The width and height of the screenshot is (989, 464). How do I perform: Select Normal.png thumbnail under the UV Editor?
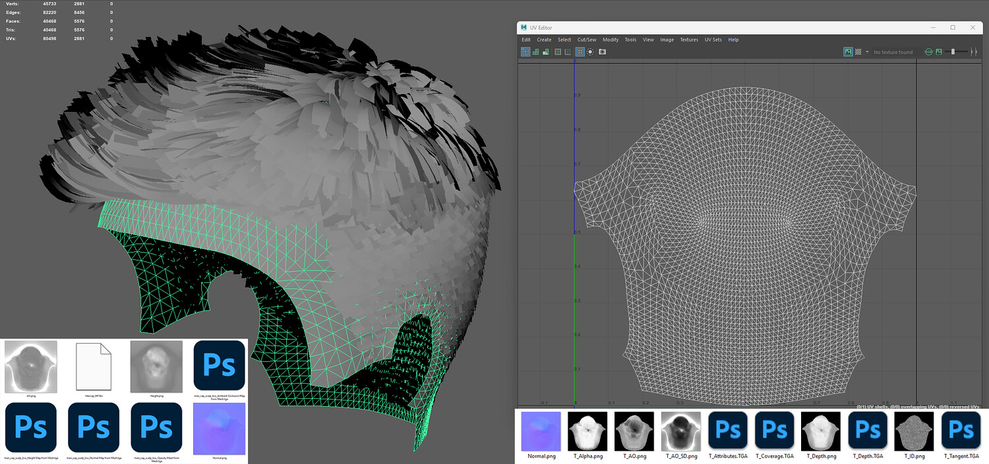click(x=541, y=432)
